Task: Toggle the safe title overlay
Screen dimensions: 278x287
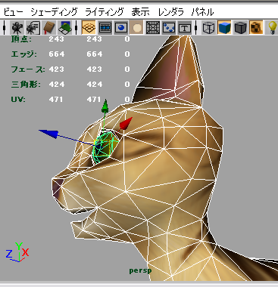Action: [x=185, y=27]
